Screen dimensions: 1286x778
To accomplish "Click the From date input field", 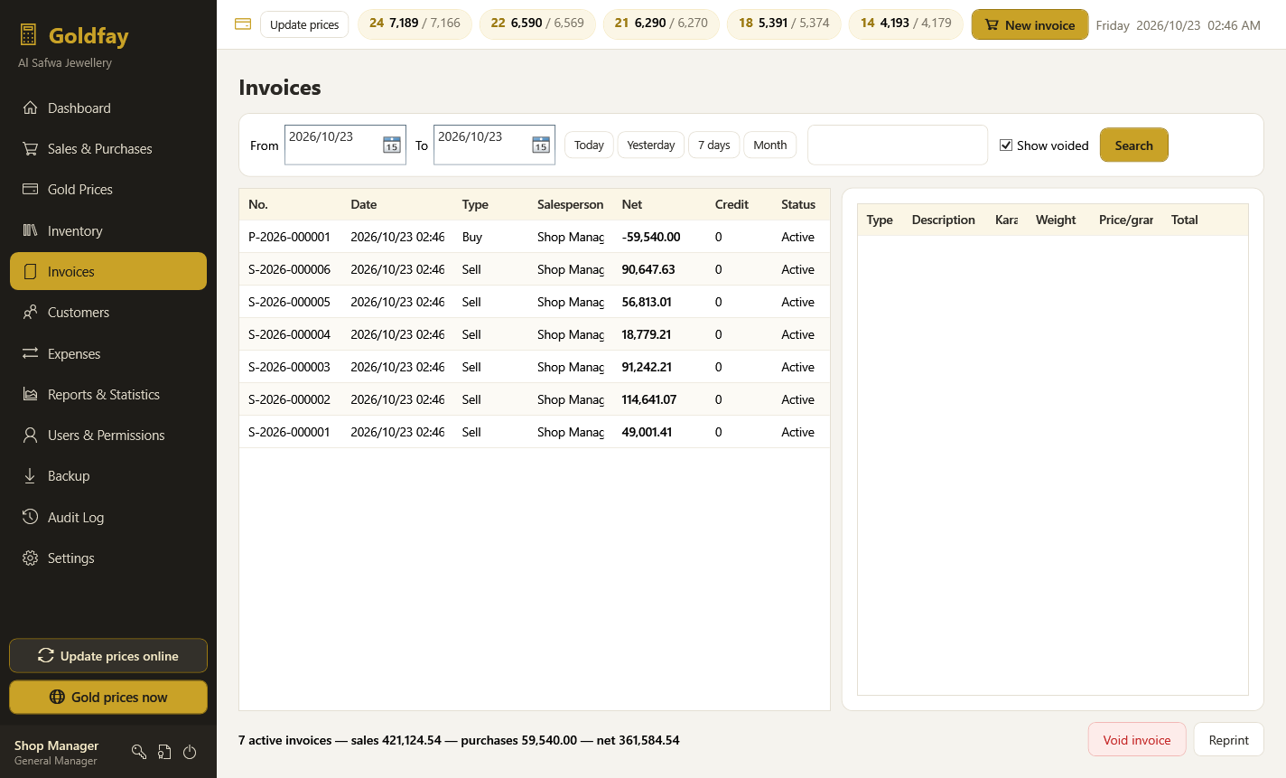I will (x=345, y=145).
